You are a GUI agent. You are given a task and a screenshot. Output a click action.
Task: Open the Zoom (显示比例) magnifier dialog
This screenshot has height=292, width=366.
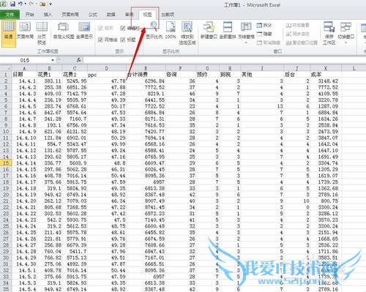154,31
